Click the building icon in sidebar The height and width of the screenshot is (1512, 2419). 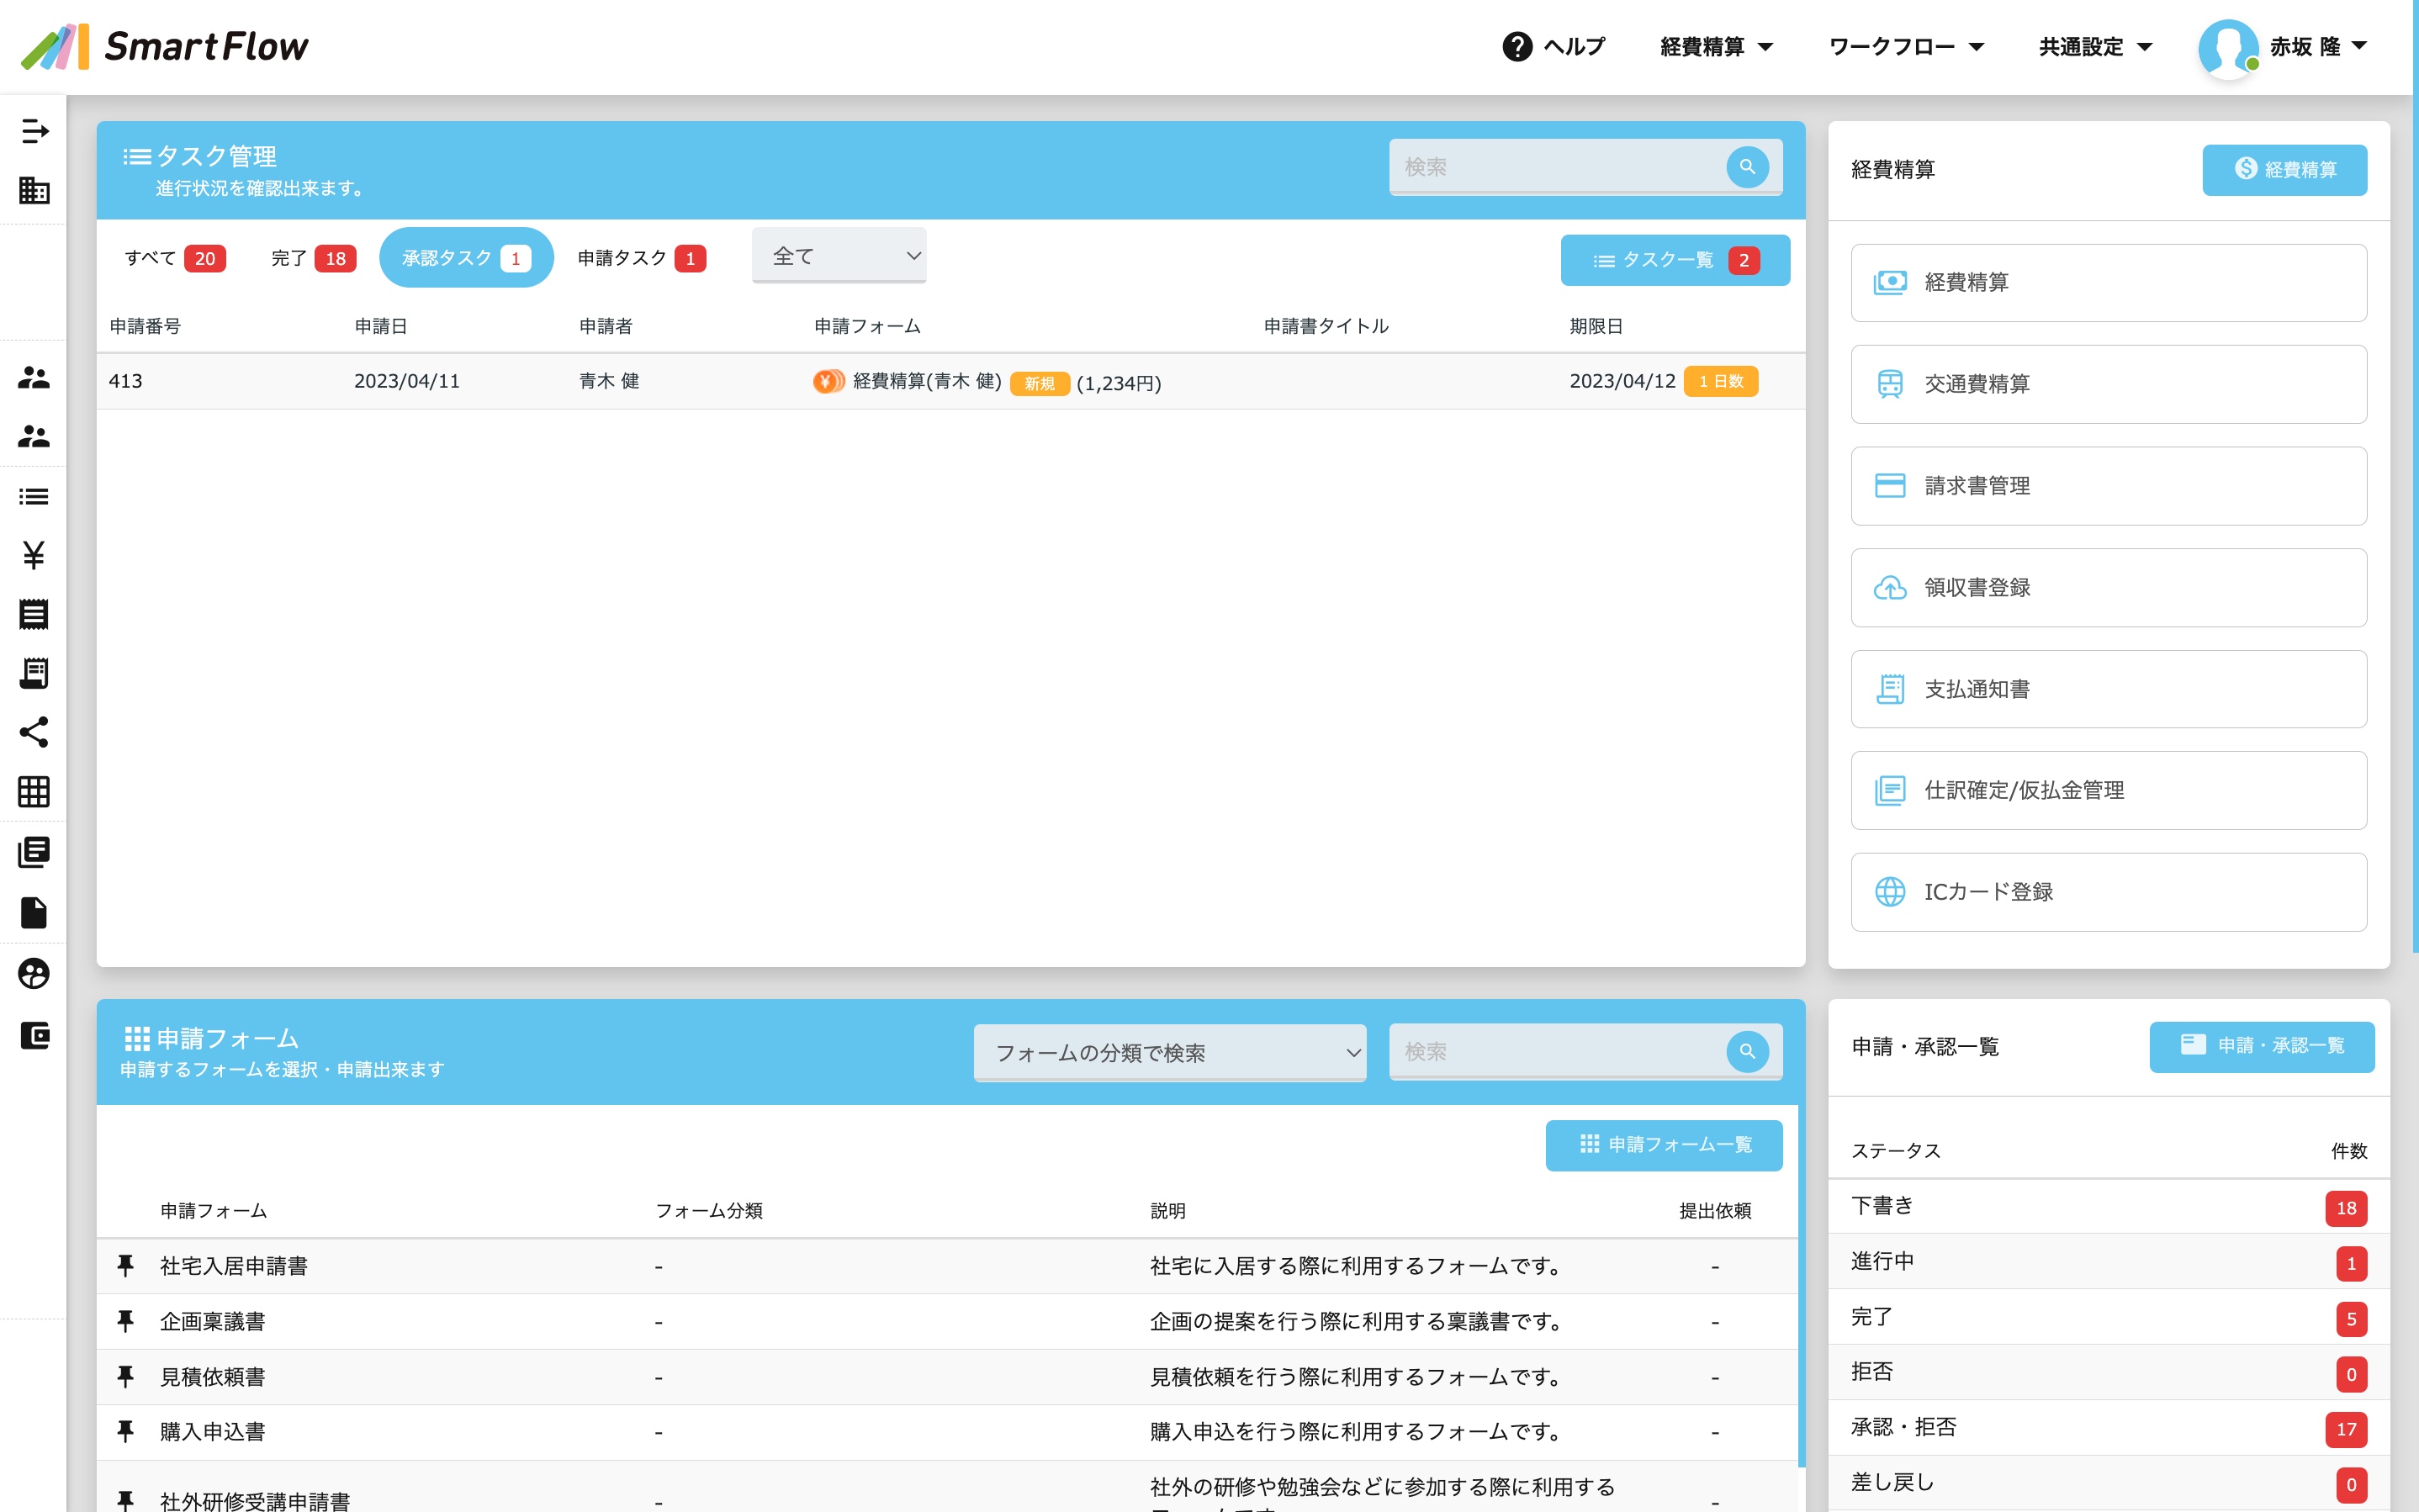[x=34, y=190]
